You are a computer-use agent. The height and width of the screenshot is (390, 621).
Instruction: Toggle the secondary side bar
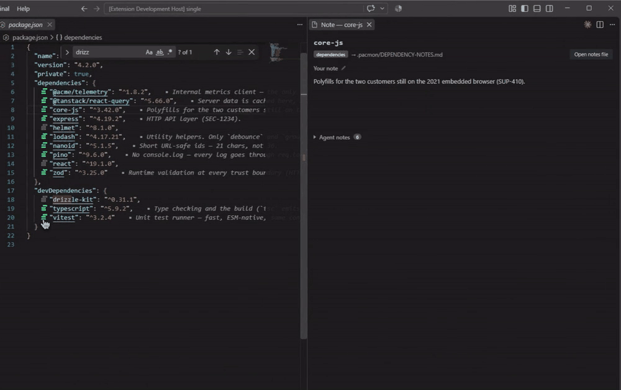[550, 8]
